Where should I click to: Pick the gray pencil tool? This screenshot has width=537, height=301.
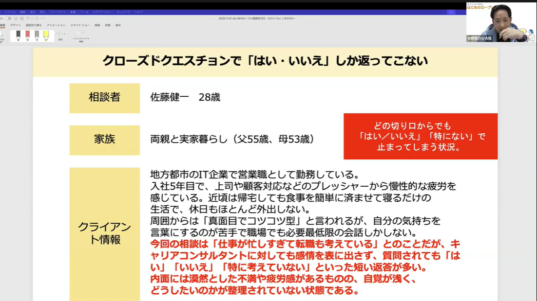point(37,35)
